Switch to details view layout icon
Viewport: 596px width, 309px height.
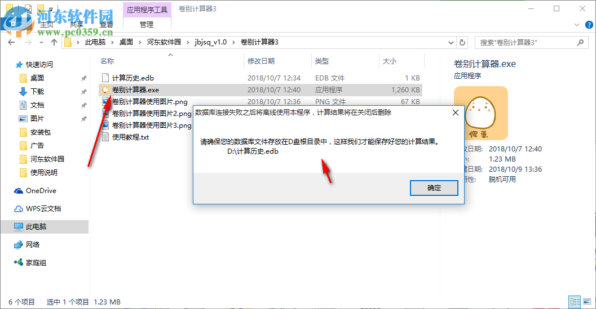click(575, 302)
